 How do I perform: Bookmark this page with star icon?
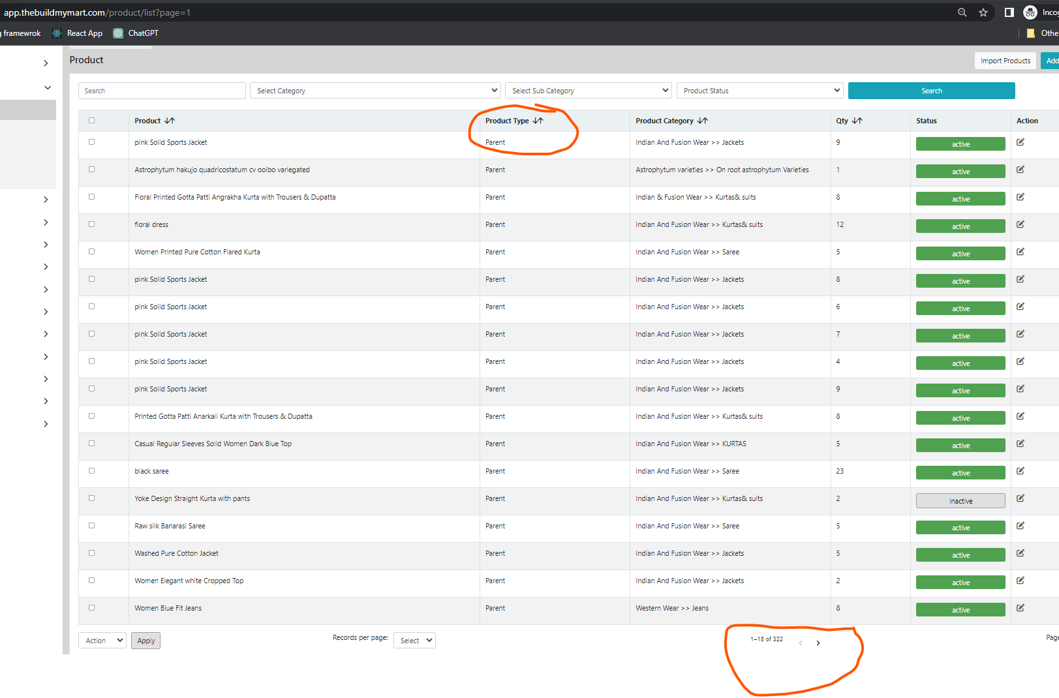tap(983, 12)
